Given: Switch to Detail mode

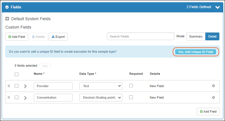Looking at the screenshot, I should [212, 36].
